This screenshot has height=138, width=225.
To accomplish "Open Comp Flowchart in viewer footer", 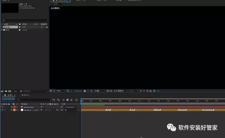I will tap(150, 91).
